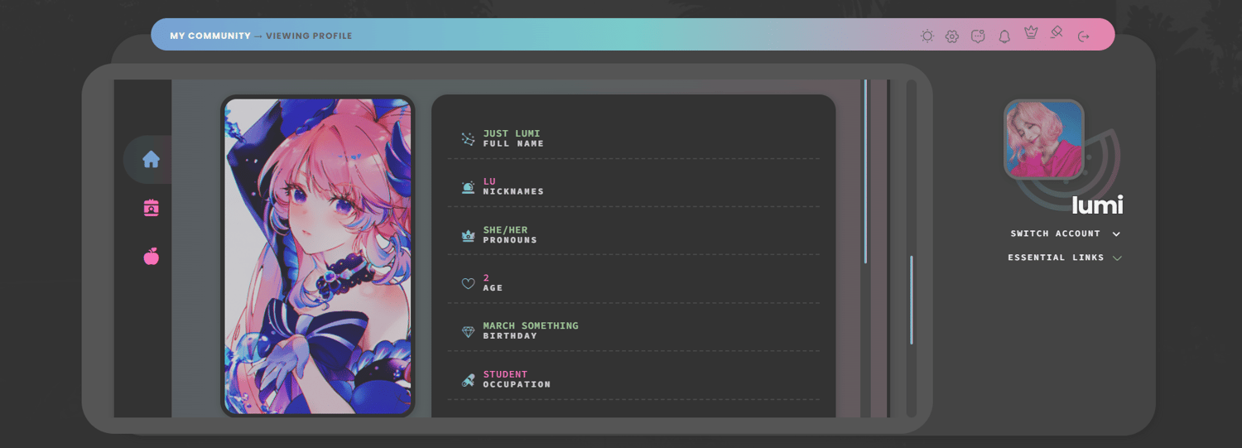
Task: Open notifications bell icon
Action: point(1004,36)
